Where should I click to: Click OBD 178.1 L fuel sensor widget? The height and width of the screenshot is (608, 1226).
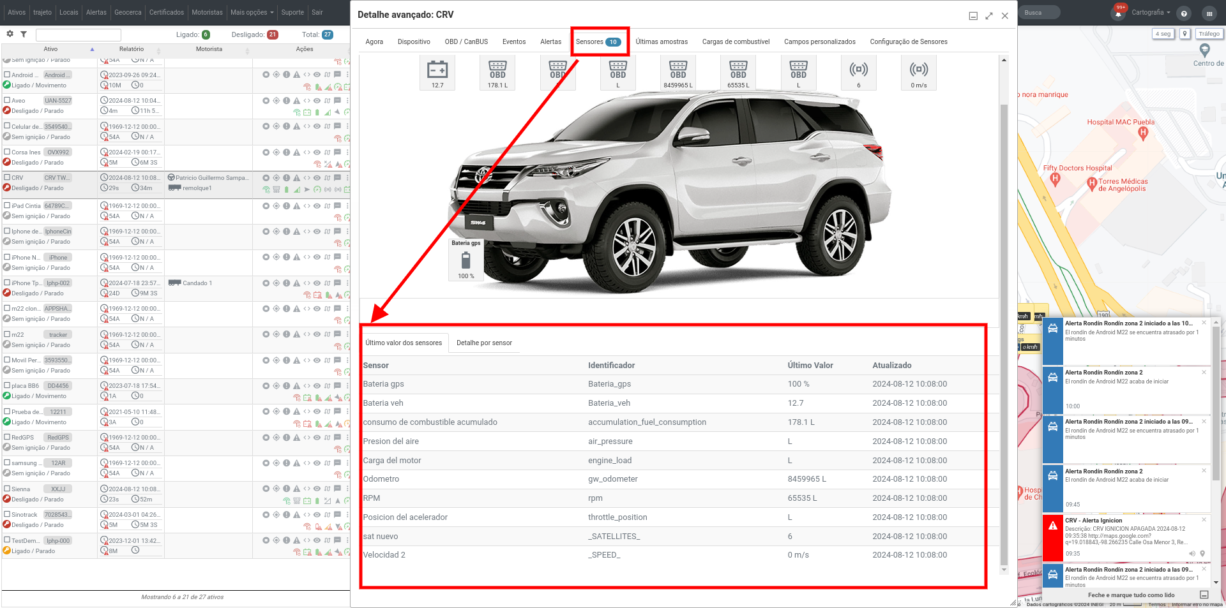(497, 73)
